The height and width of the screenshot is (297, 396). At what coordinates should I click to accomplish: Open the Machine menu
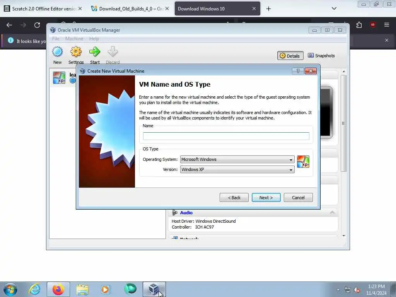click(74, 39)
